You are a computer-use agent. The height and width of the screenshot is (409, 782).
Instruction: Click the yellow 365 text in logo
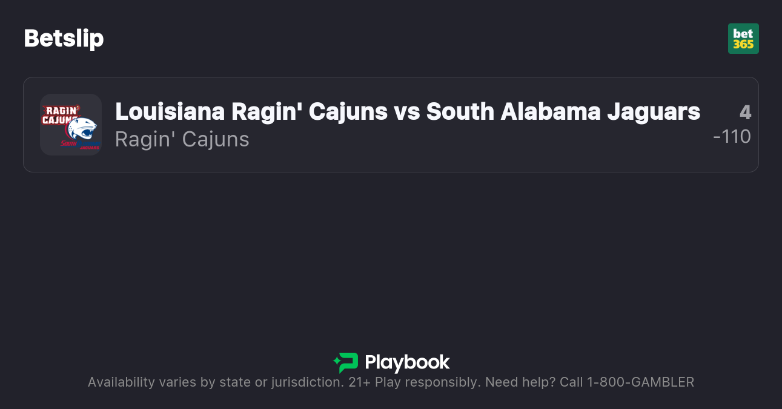pos(743,44)
